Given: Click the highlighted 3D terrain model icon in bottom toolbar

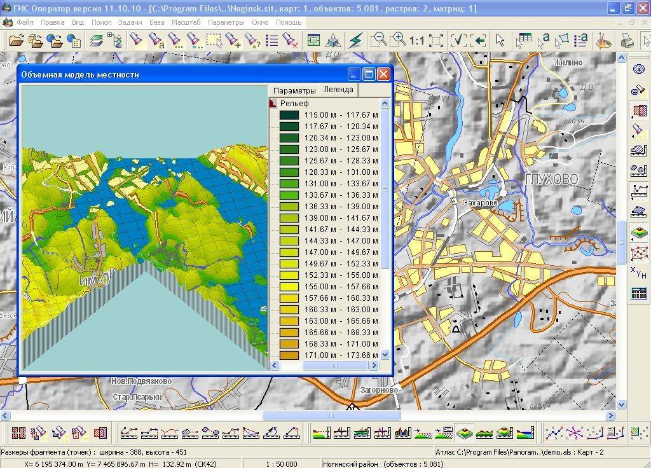Looking at the screenshot, I should [465, 432].
